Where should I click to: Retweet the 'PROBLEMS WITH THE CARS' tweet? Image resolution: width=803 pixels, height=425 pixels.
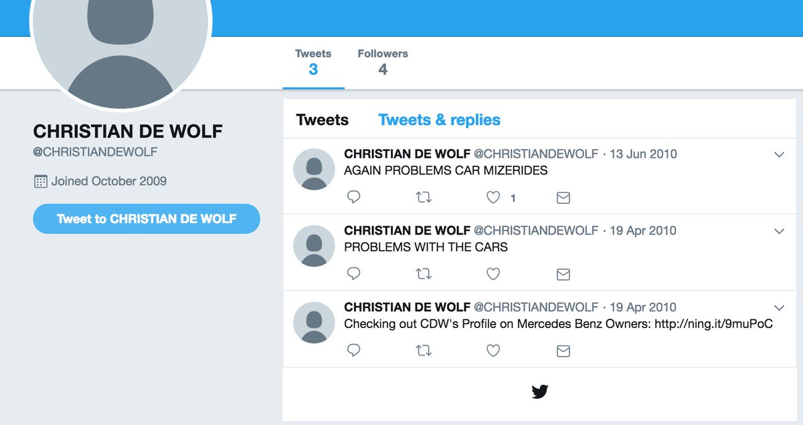click(x=424, y=274)
